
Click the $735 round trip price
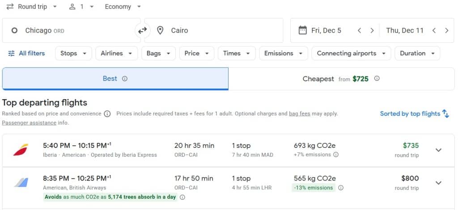point(411,145)
